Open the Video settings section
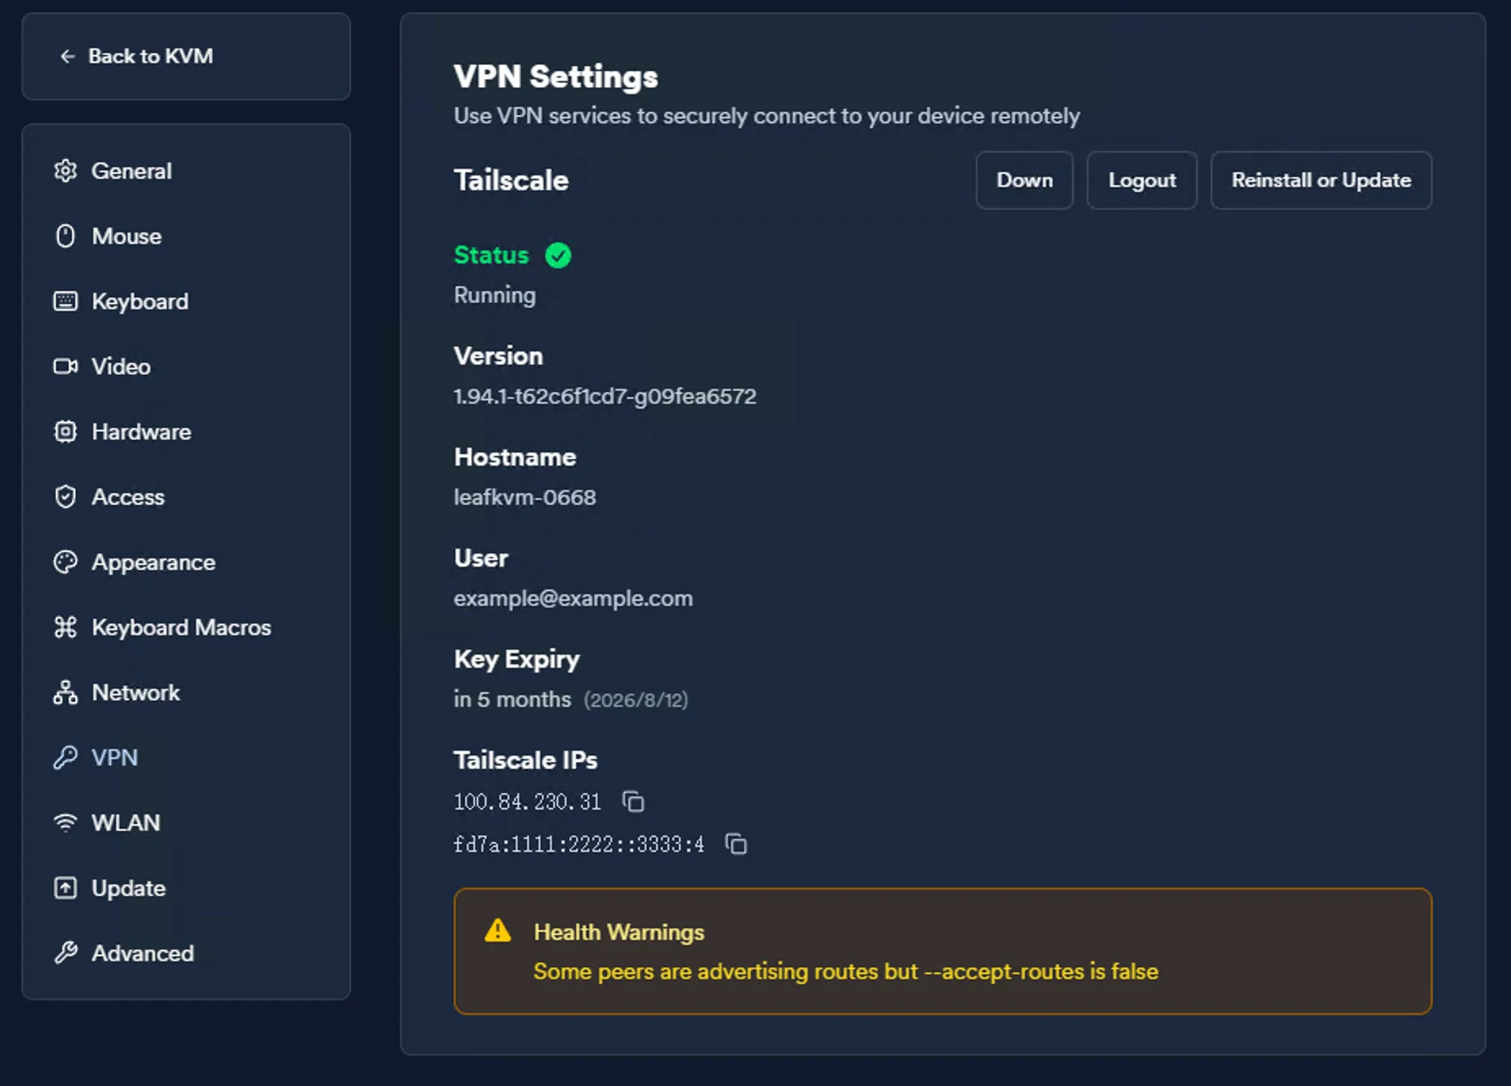Image resolution: width=1511 pixels, height=1086 pixels. (121, 367)
